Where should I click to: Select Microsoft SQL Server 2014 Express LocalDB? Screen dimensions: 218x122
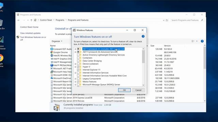[73, 98]
